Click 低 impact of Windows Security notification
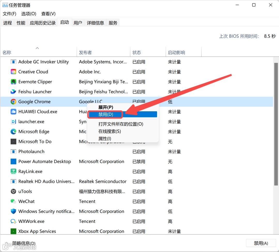 coord(170,211)
